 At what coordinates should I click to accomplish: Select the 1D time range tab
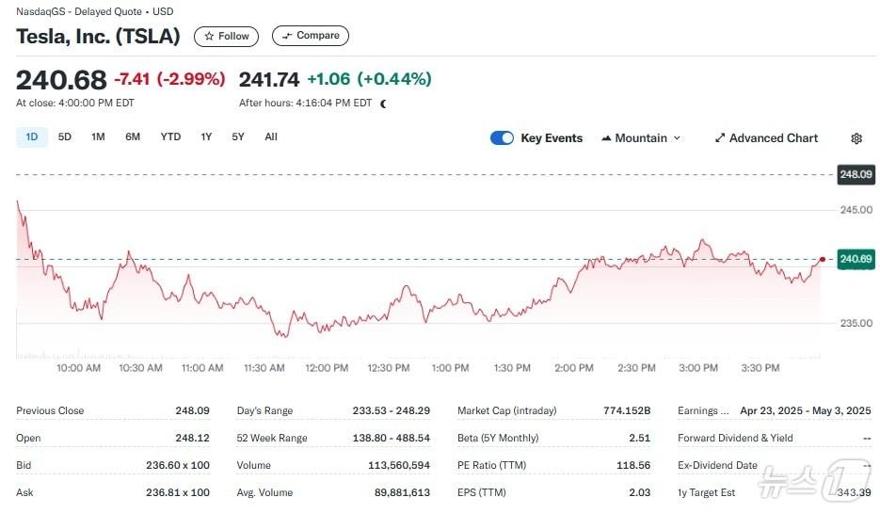(x=32, y=137)
